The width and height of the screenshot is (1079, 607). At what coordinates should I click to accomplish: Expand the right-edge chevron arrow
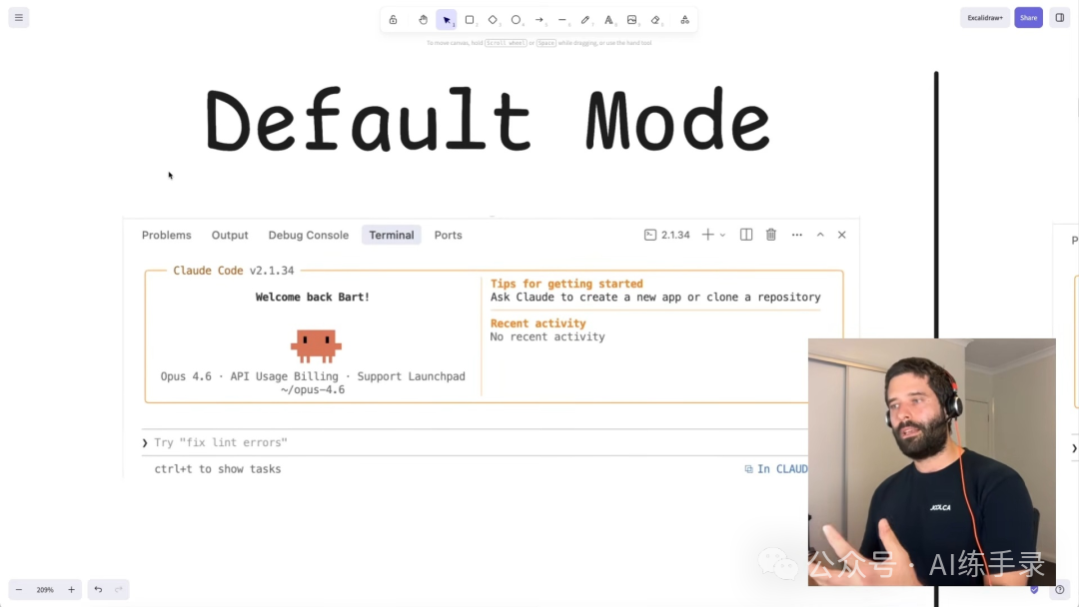pyautogui.click(x=1074, y=448)
